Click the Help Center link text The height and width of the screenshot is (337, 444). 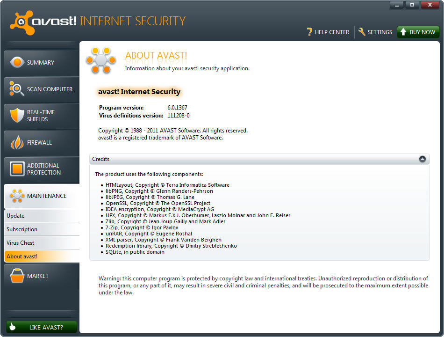[332, 32]
